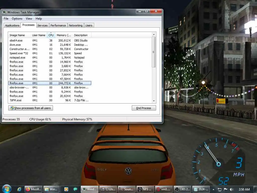Open the Sound taskbar button
Image resolution: width=257 pixels, height=193 pixels.
127,189
